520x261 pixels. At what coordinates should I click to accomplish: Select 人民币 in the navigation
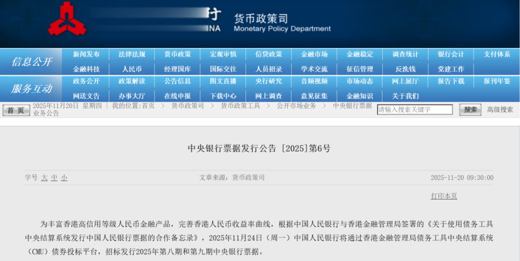pyautogui.click(x=132, y=69)
